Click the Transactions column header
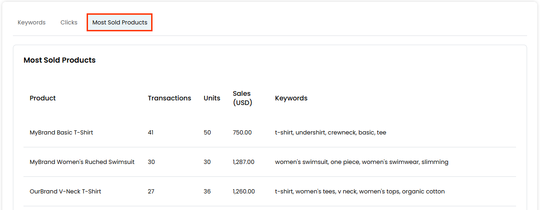This screenshot has width=540, height=210. click(x=169, y=98)
